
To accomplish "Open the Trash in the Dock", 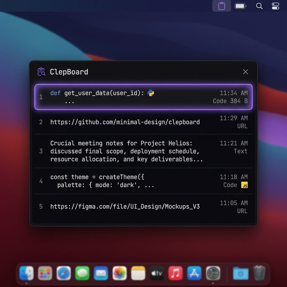I will (259, 273).
